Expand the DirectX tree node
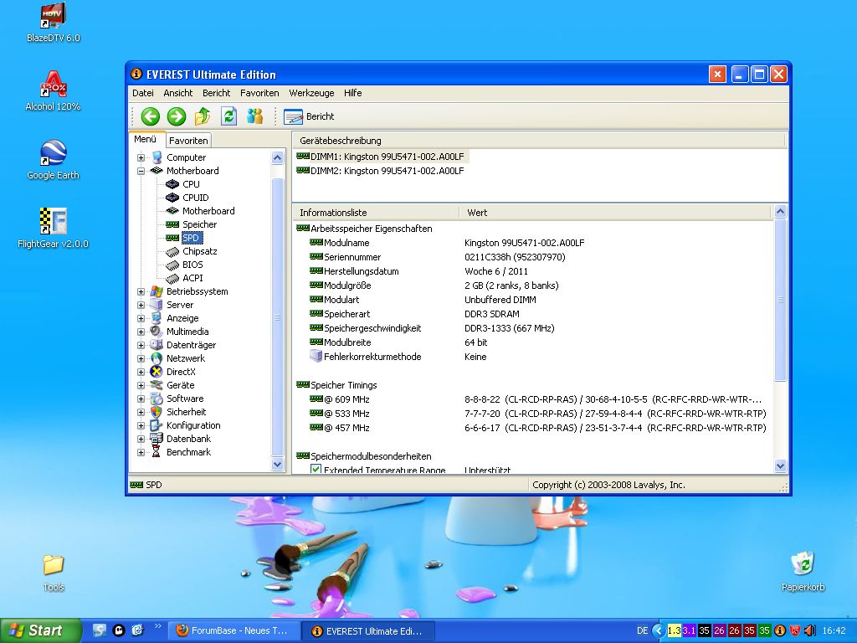Screen dimensions: 857x643 coord(141,372)
